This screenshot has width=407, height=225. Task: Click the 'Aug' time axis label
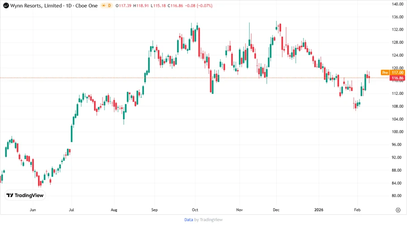tap(114, 210)
